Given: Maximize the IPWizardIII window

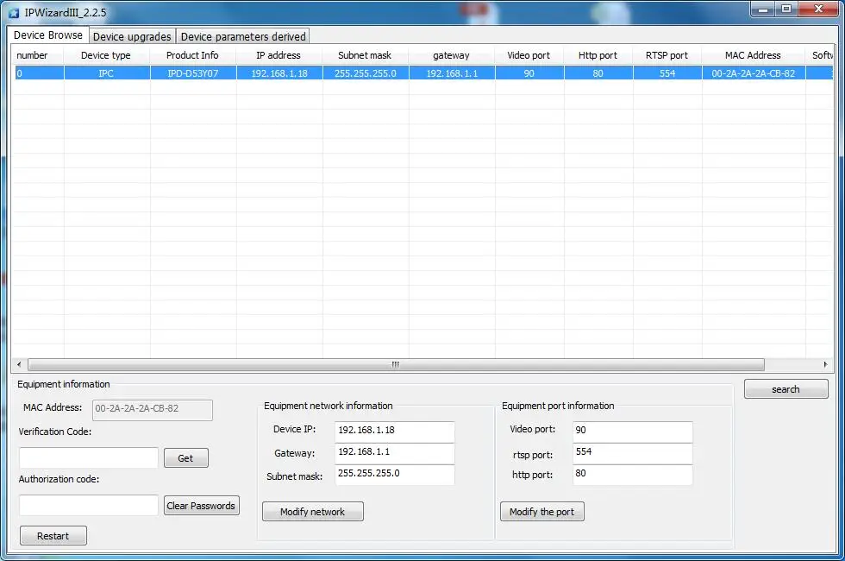Looking at the screenshot, I should (786, 9).
